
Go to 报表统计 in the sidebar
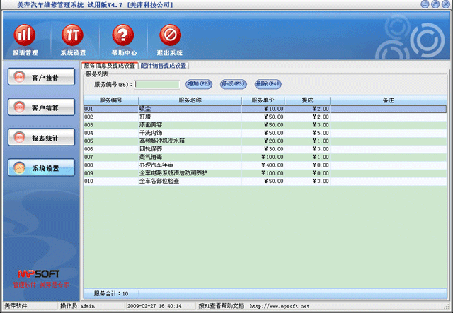coord(41,138)
